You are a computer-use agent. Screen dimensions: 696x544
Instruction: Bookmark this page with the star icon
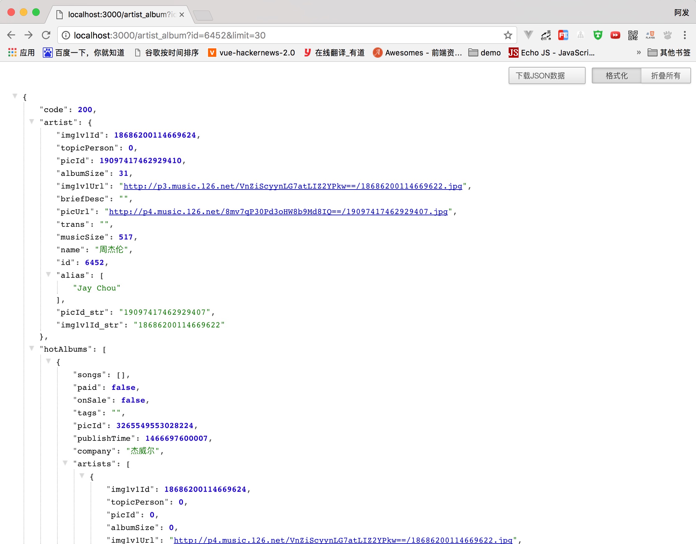tap(508, 35)
